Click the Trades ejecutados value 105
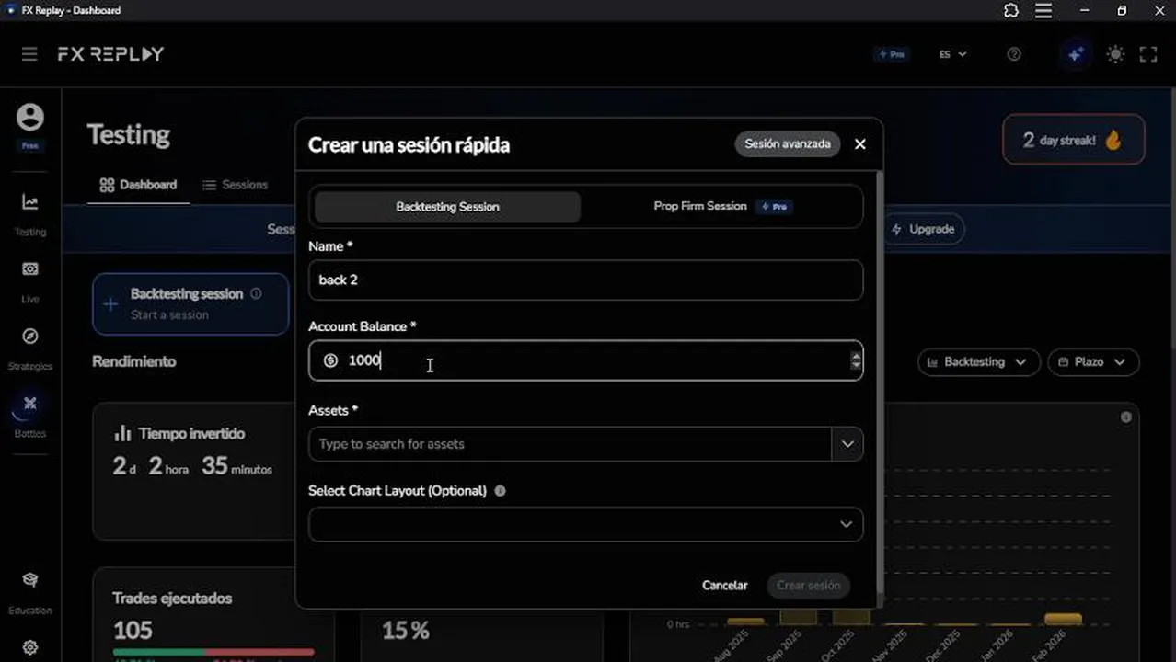 [133, 630]
